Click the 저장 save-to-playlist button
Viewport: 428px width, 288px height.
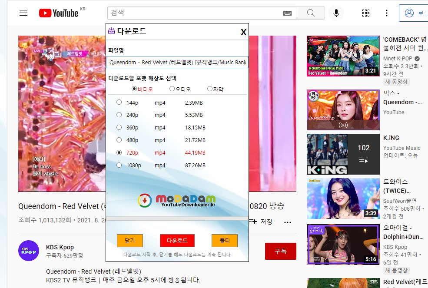tap(261, 222)
